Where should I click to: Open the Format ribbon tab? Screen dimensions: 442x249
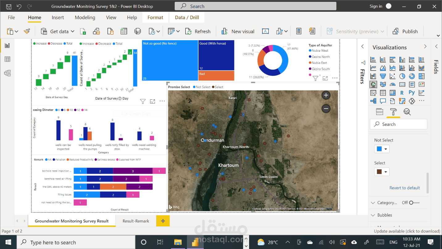click(155, 17)
